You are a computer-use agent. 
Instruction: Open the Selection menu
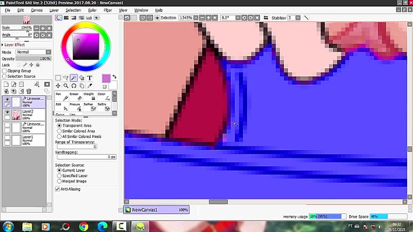[73, 10]
